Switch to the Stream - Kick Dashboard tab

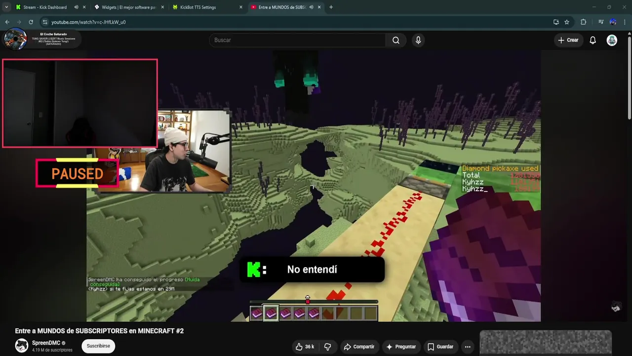coord(45,7)
